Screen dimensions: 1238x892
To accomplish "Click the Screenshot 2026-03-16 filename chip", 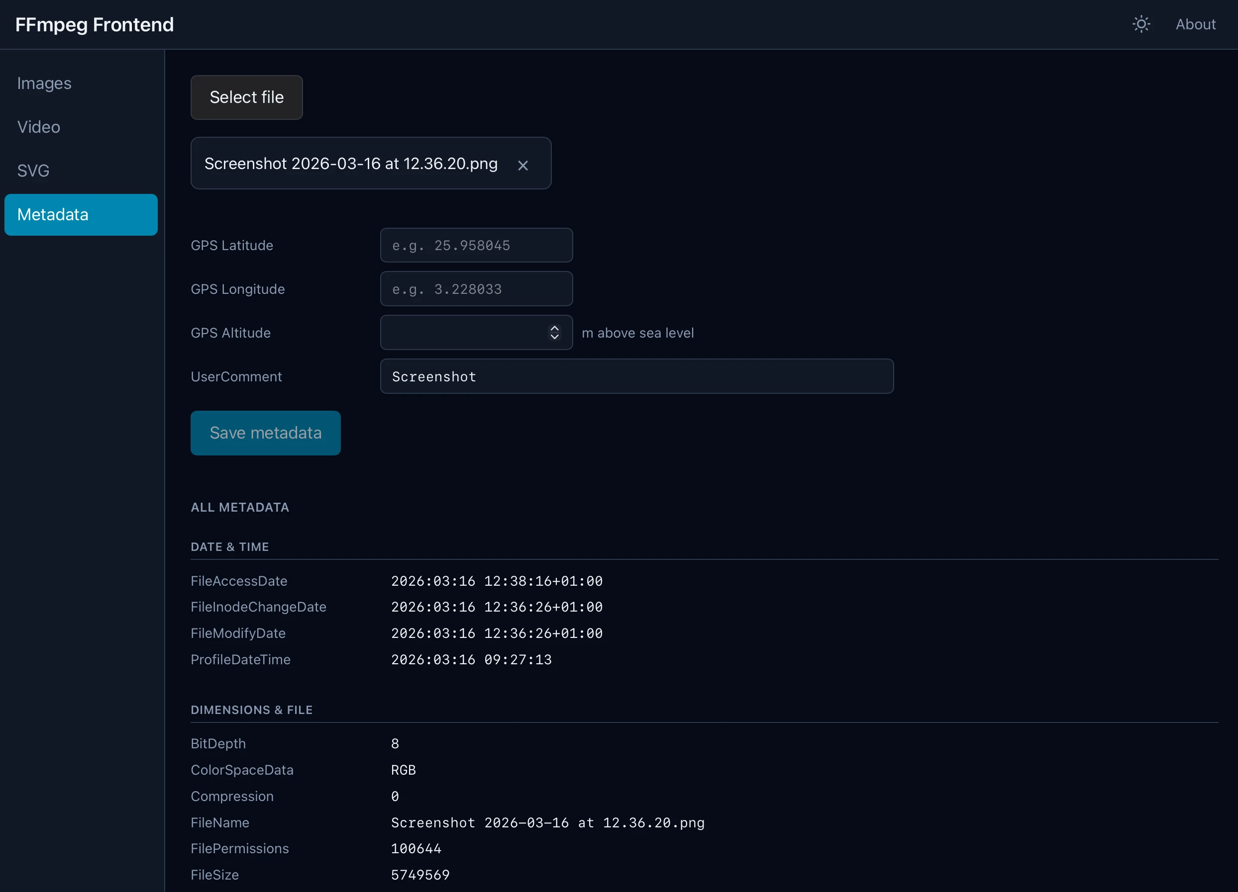I will (350, 163).
